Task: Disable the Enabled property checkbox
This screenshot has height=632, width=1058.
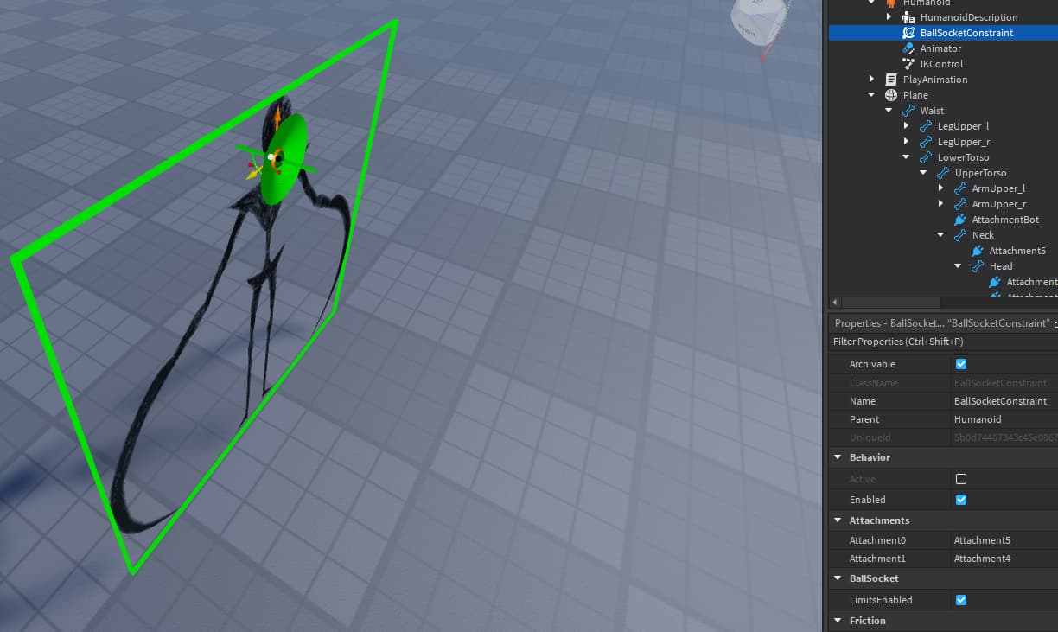Action: [x=960, y=499]
